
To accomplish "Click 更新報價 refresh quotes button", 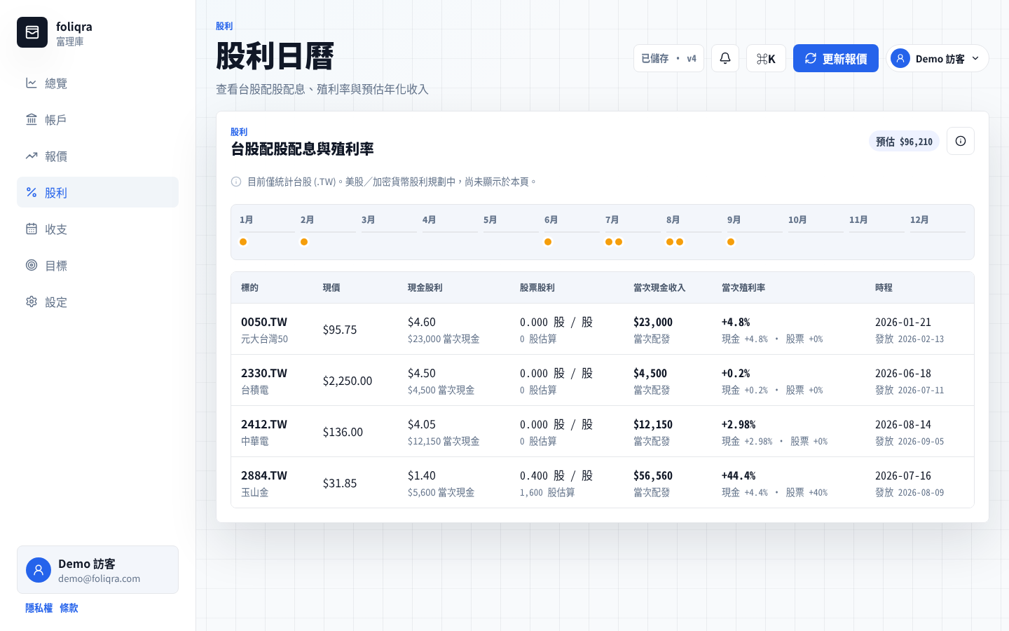I will [x=836, y=58].
